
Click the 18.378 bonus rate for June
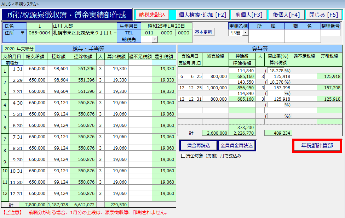pyautogui.click(x=276, y=71)
